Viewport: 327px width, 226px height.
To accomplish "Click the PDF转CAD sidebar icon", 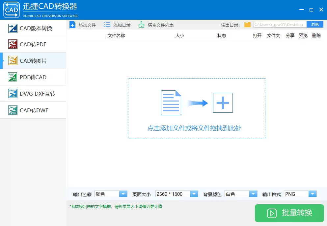I will [13, 77].
